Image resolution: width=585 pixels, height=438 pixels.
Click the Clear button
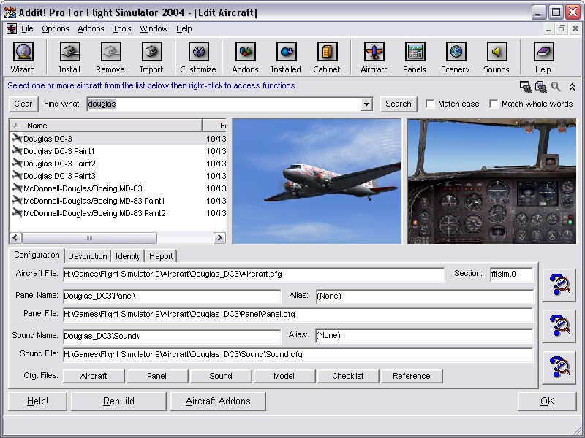[x=23, y=104]
